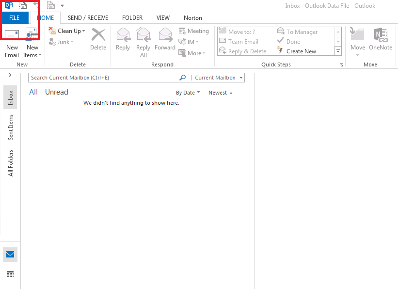Select the Norton tab

point(193,18)
